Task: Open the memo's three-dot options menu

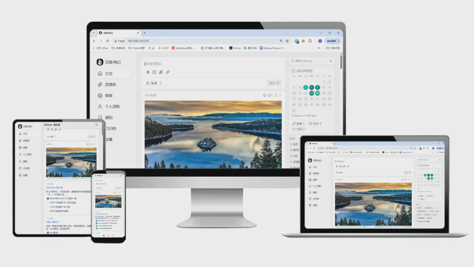Action: [280, 95]
